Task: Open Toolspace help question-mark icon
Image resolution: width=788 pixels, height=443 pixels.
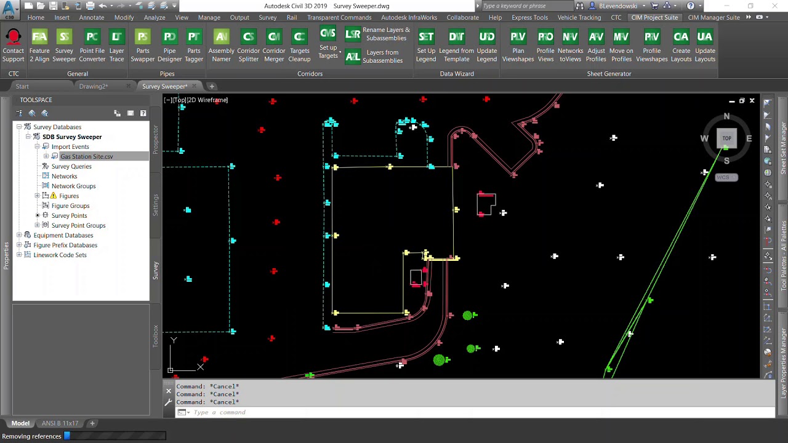Action: click(x=143, y=113)
